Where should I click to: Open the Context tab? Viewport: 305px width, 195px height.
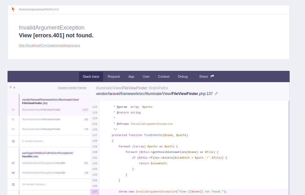[x=164, y=76]
